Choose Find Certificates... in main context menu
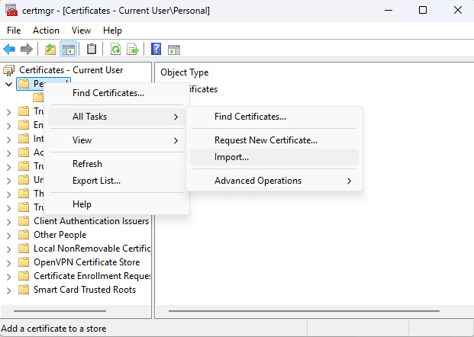Viewport: 474px width, 337px height. (117, 93)
